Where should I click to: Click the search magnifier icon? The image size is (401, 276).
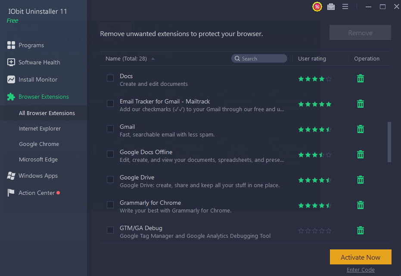[x=237, y=58]
